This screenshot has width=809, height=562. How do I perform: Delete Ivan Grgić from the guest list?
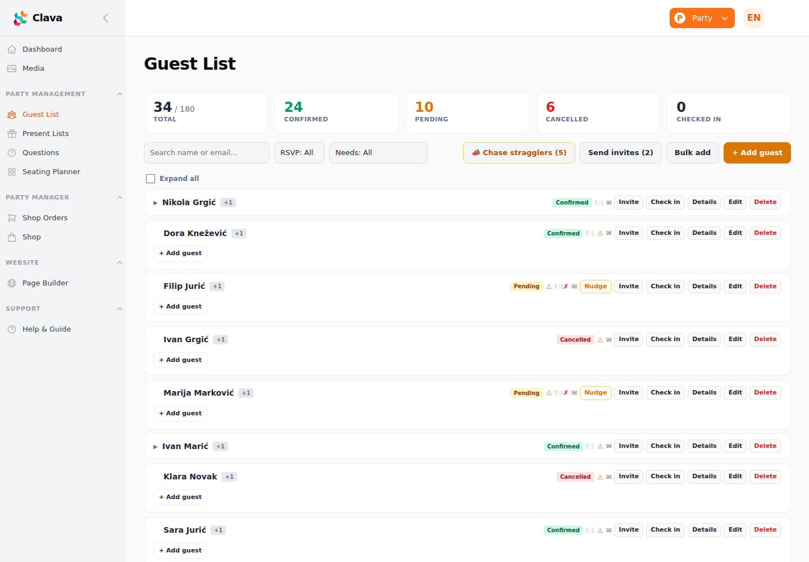coord(765,339)
